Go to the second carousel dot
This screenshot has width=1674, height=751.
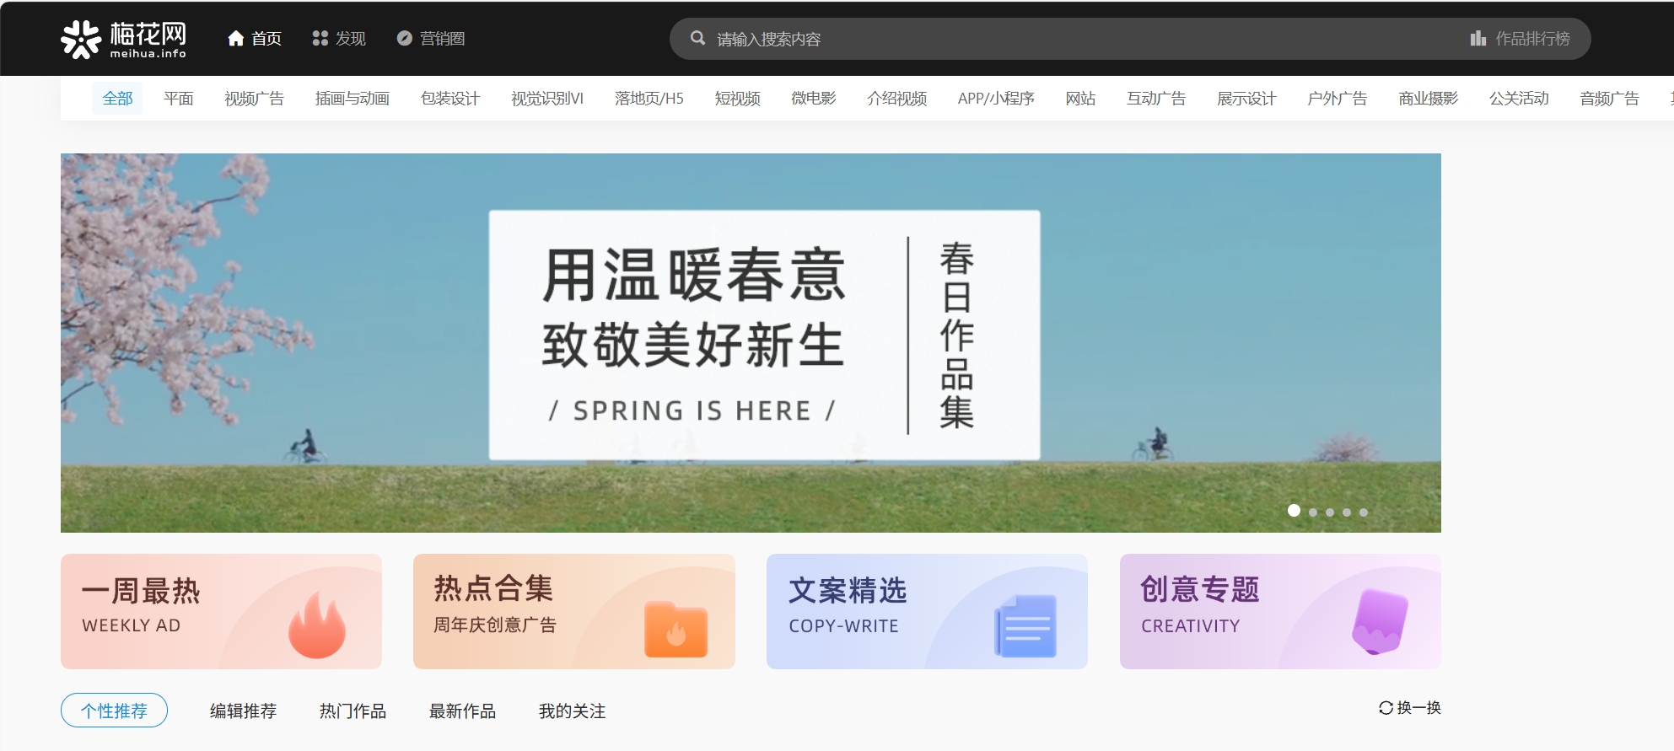pos(1313,512)
